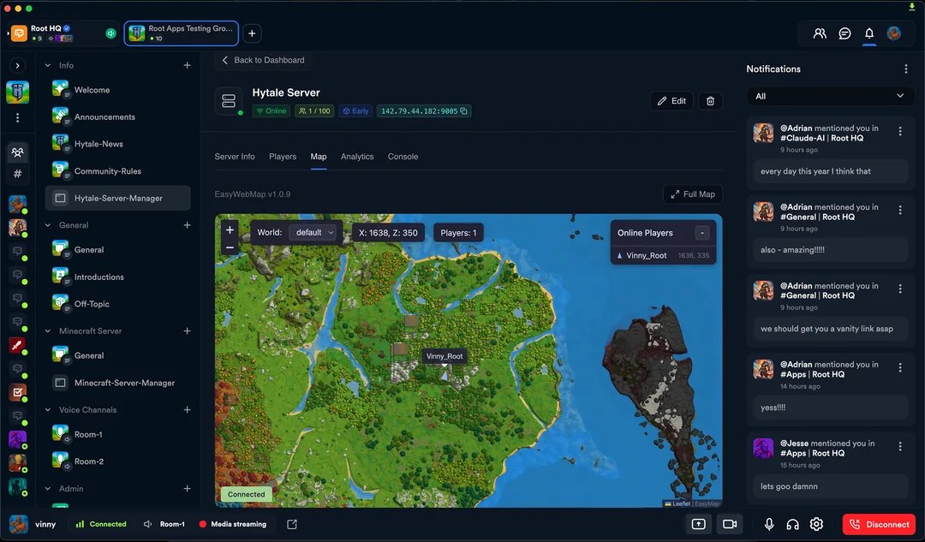Switch to the Console tab
The image size is (925, 542).
(x=403, y=157)
